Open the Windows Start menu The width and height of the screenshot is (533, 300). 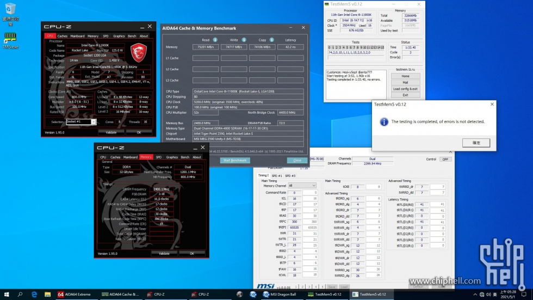[x=7, y=294]
